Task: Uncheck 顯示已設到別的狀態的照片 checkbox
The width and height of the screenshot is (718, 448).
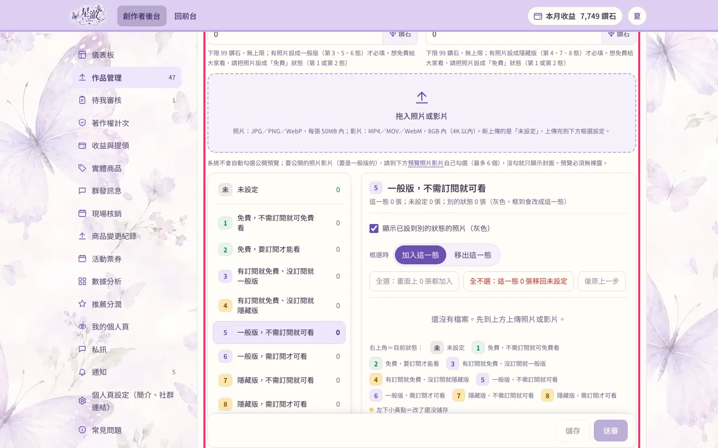Action: [374, 228]
